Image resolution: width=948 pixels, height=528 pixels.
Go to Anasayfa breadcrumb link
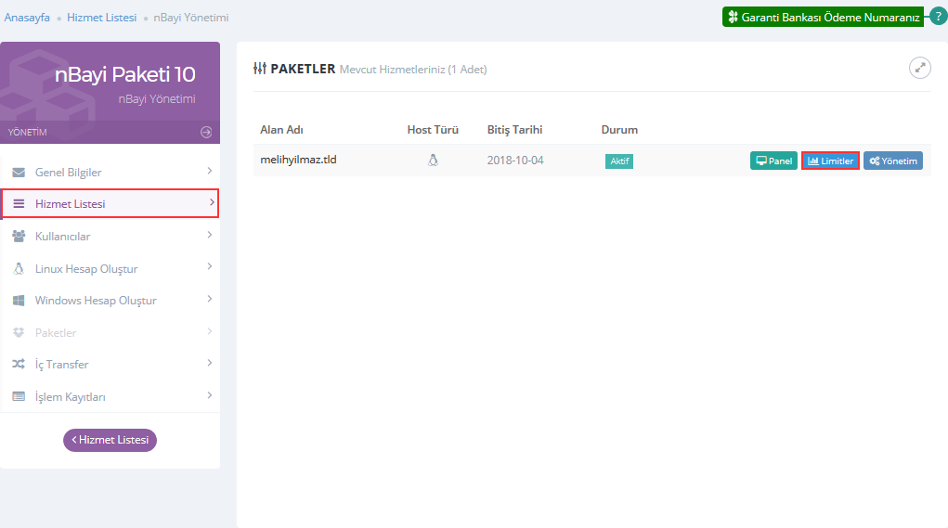[27, 18]
